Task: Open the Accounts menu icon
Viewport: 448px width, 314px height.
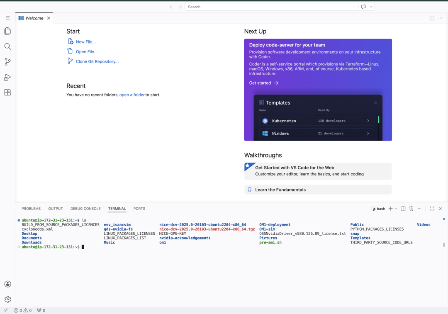Action: [8, 284]
